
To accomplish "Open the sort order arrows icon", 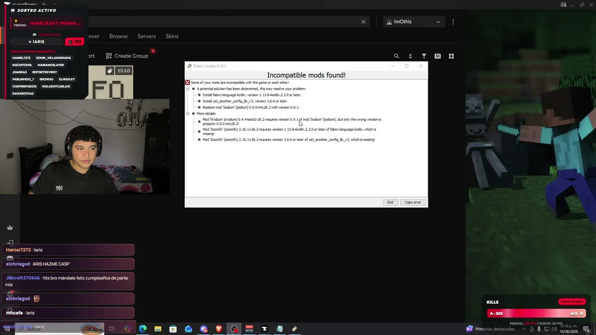I will pyautogui.click(x=410, y=56).
